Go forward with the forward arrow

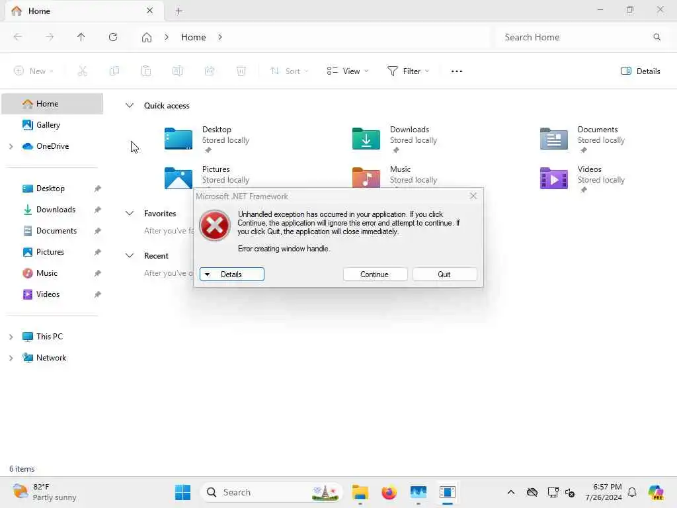(50, 37)
